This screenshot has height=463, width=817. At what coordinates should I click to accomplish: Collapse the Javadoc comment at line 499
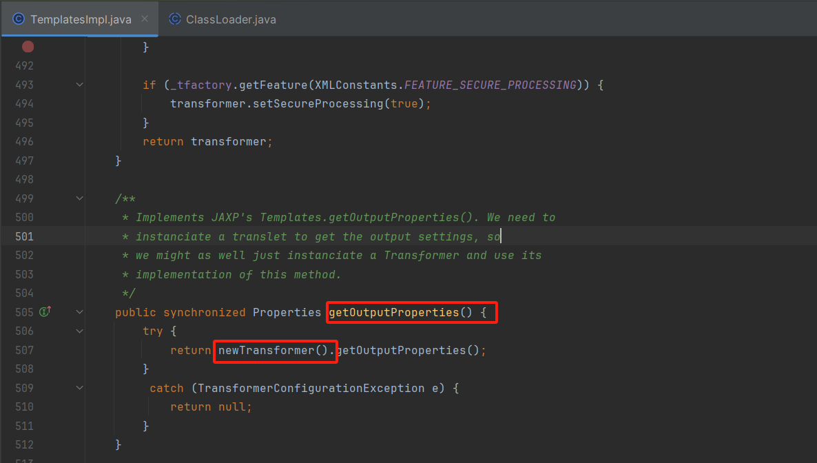tap(79, 198)
